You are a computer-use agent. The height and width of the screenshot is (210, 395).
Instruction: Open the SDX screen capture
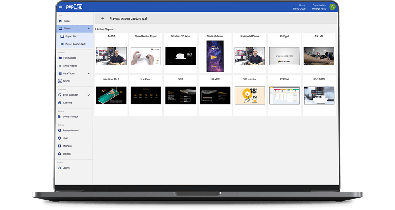(x=180, y=96)
